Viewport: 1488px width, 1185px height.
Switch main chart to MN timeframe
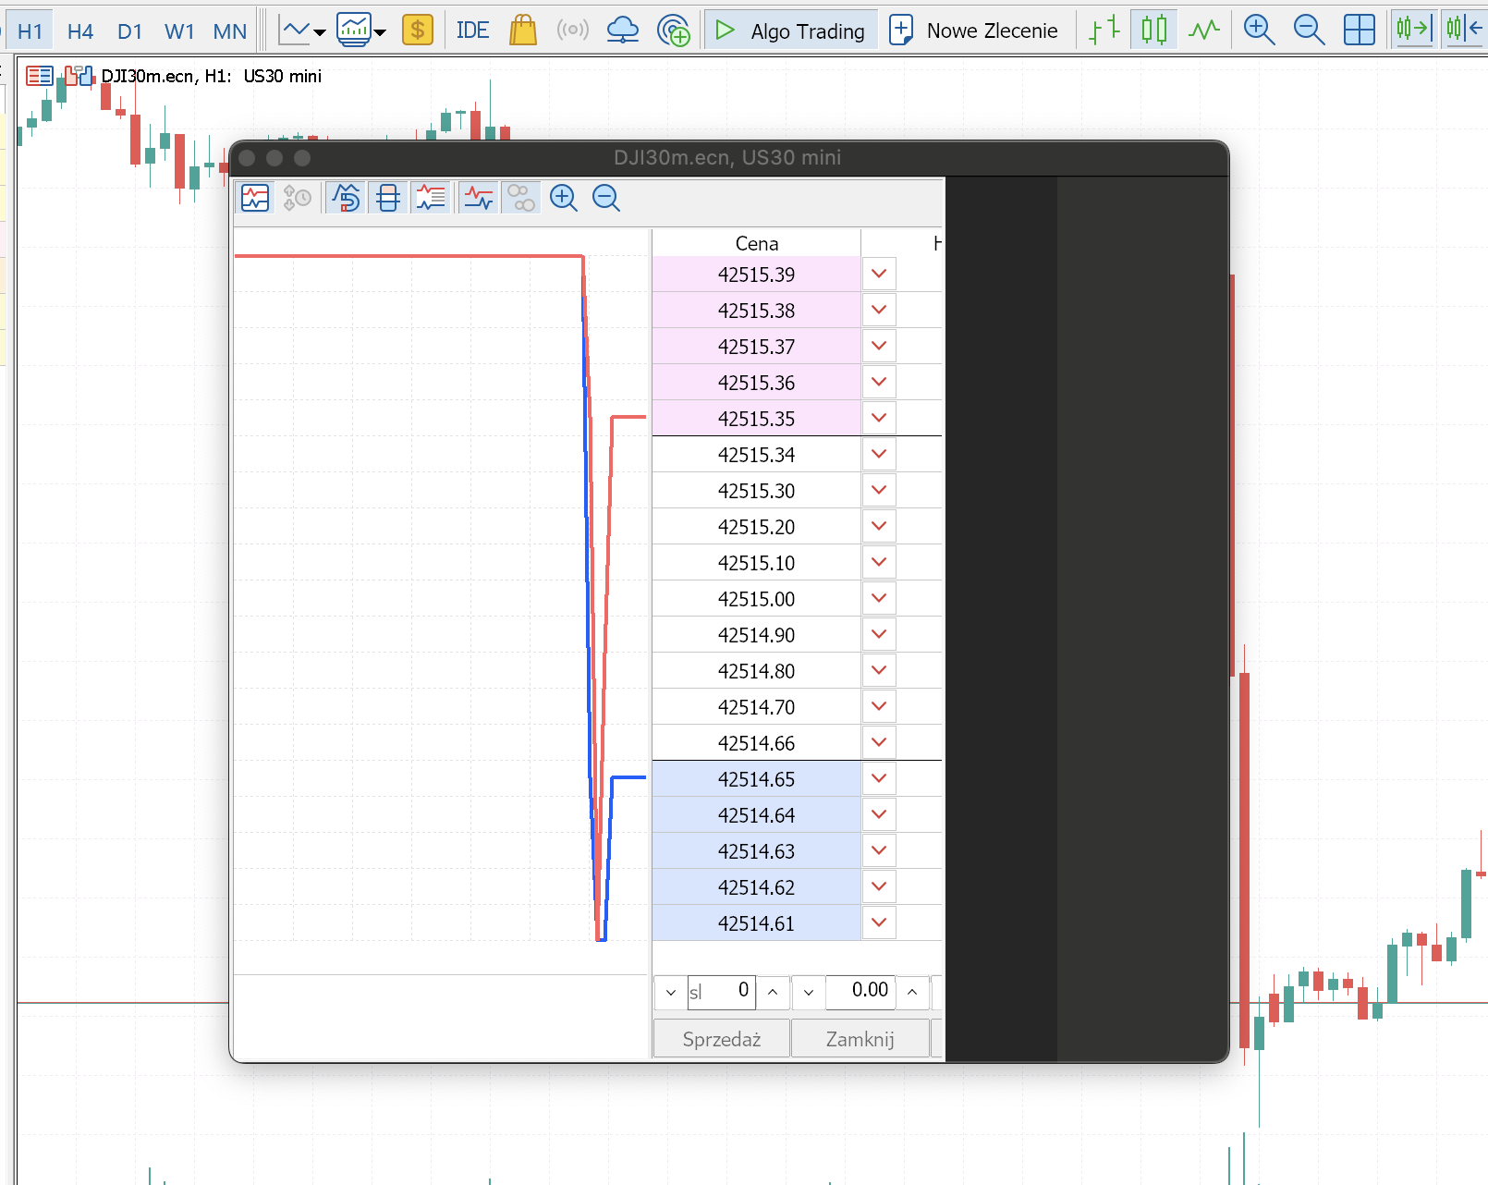coord(230,31)
